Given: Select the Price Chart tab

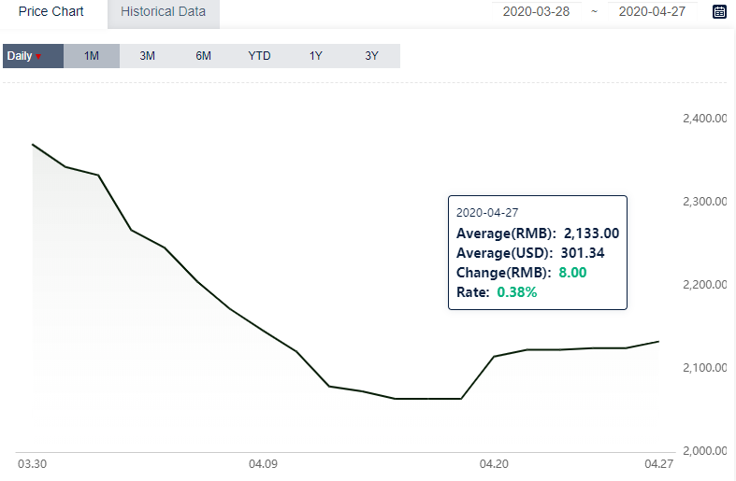Looking at the screenshot, I should [x=51, y=12].
